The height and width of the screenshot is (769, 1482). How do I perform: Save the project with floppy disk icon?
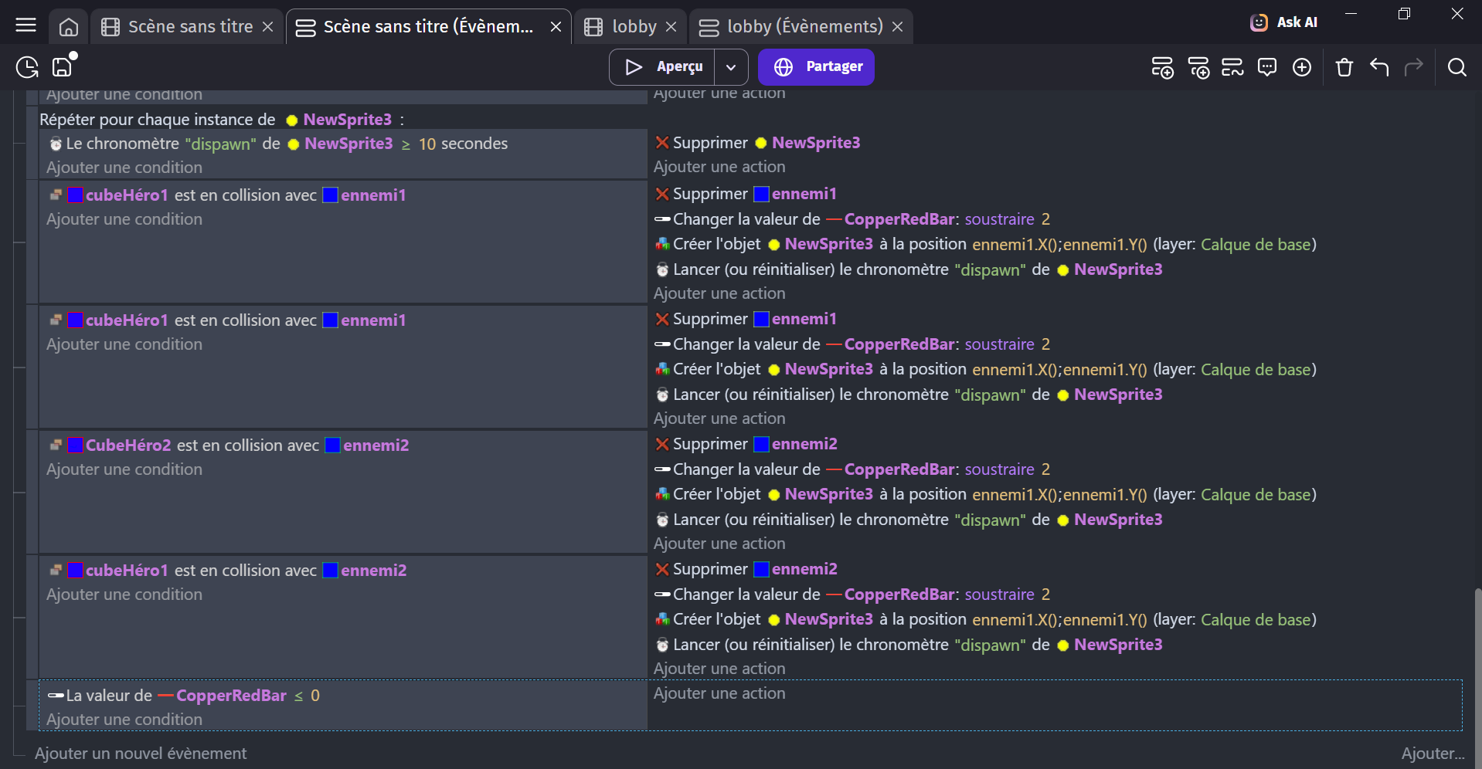62,67
